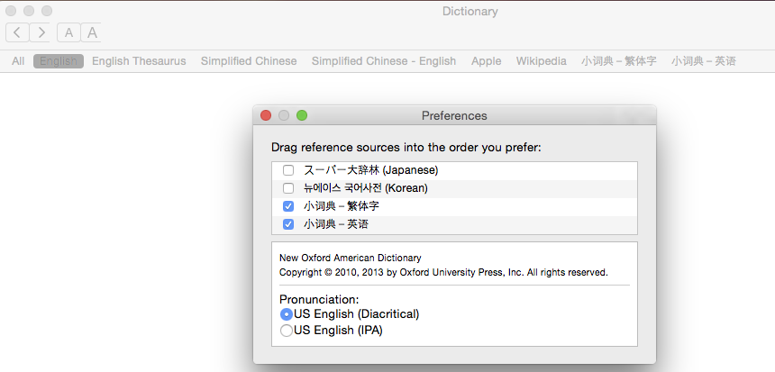Image resolution: width=775 pixels, height=372 pixels.
Task: Enable the Korean dictionary checkbox
Action: tap(288, 188)
